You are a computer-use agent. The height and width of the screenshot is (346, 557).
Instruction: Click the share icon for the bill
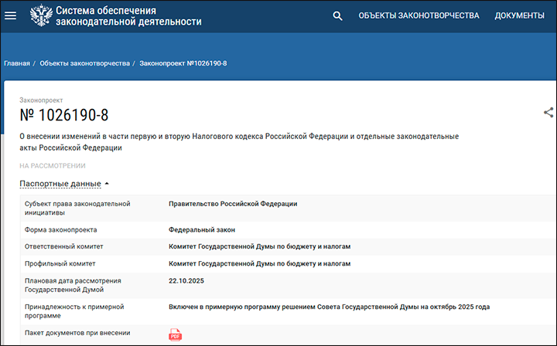coord(548,113)
